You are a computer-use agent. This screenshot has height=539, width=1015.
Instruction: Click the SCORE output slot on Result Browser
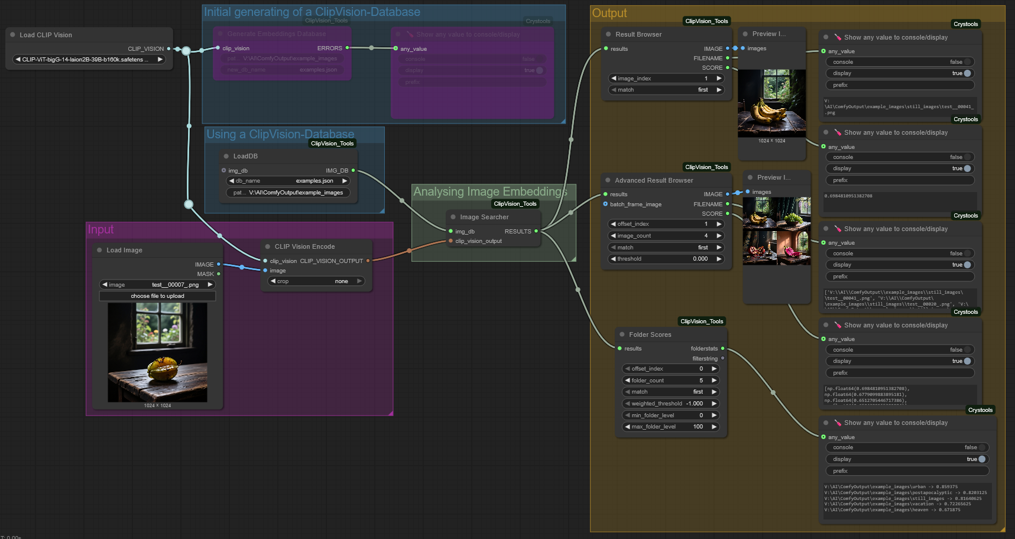point(728,67)
